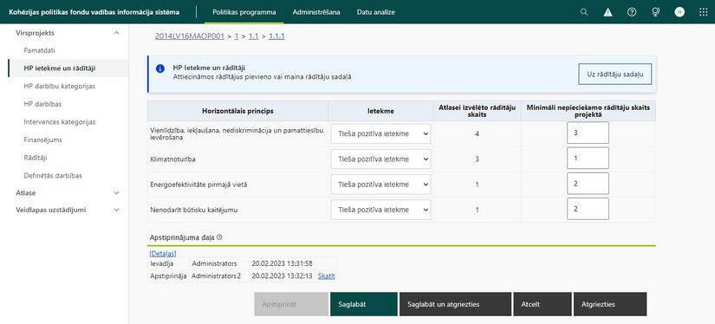Click minimum field for Nenodarīt būtisku kaitējumu

click(588, 208)
